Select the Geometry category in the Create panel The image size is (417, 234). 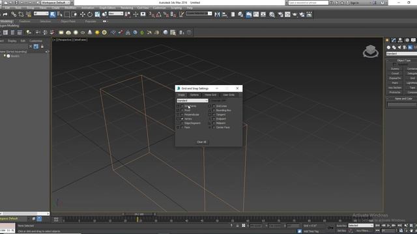click(x=388, y=47)
